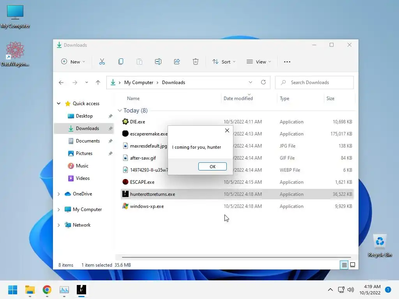This screenshot has height=299, width=399.
Task: Click the Search Downloads field
Action: coord(314,83)
